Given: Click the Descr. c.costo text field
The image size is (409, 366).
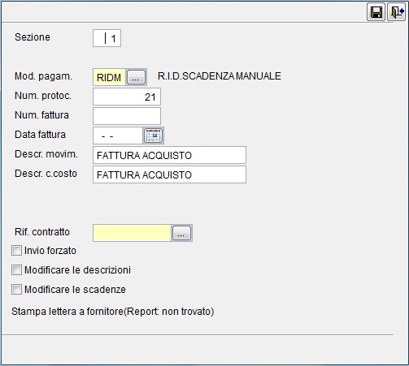Looking at the screenshot, I should (x=169, y=174).
